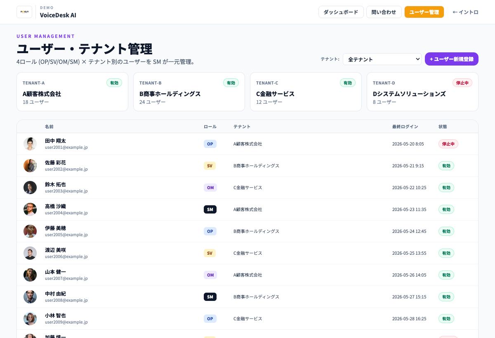Viewport: 495px width, 338px height.
Task: Click email user2008@example.jp
Action: [x=66, y=300]
